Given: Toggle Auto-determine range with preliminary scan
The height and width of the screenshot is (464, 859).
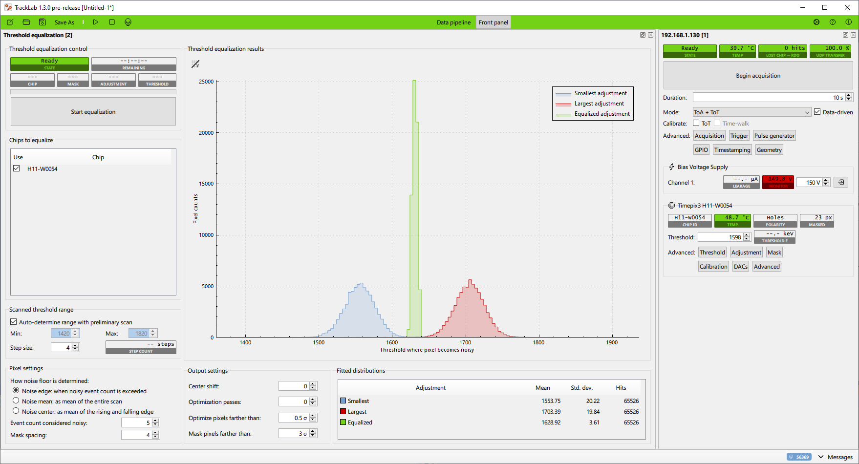Looking at the screenshot, I should tap(14, 322).
